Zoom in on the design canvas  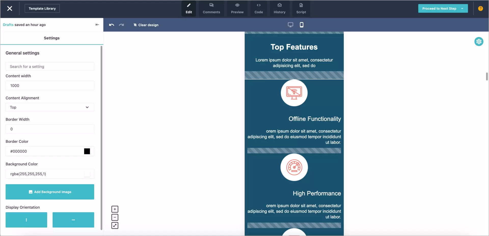coord(115,209)
